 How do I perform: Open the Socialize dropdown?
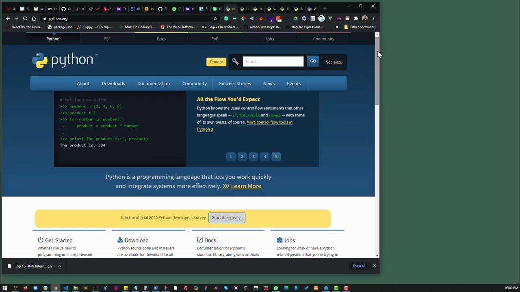tap(334, 62)
